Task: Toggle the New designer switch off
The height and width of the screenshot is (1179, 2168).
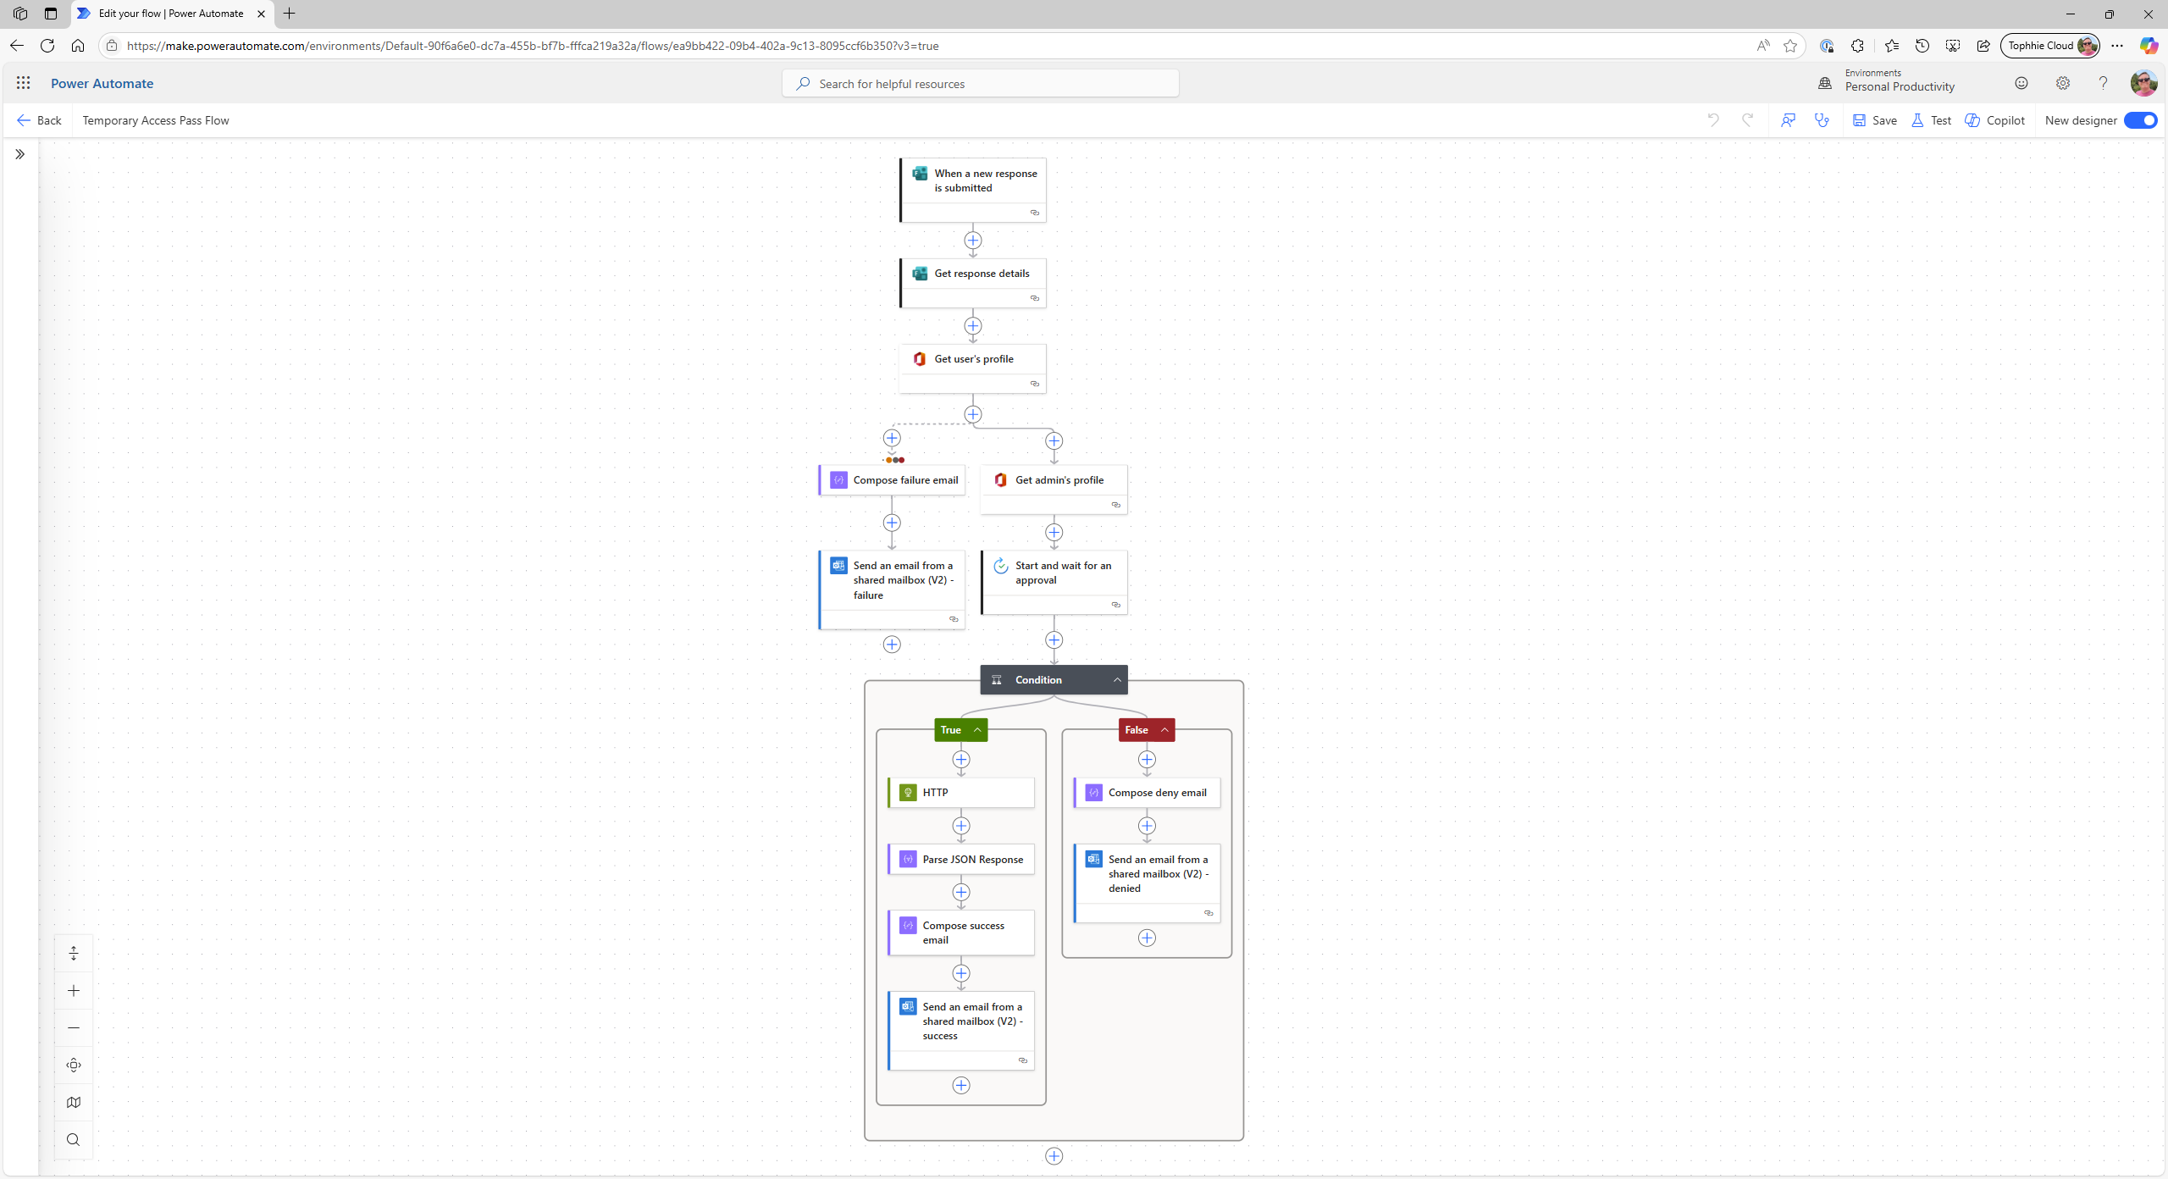Action: (x=2140, y=120)
